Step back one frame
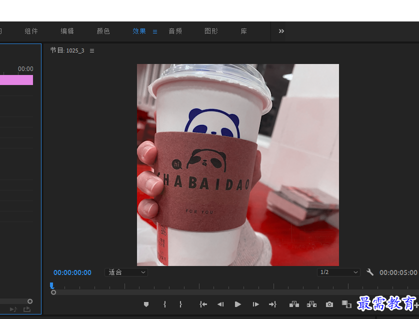 click(220, 304)
